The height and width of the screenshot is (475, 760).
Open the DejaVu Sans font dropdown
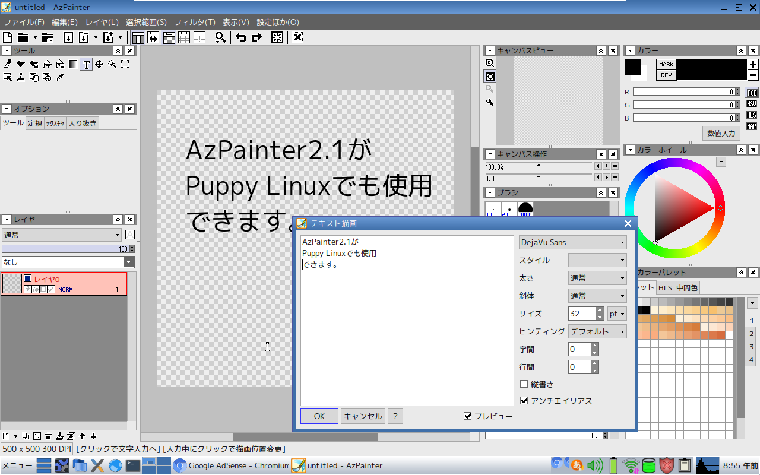(572, 242)
